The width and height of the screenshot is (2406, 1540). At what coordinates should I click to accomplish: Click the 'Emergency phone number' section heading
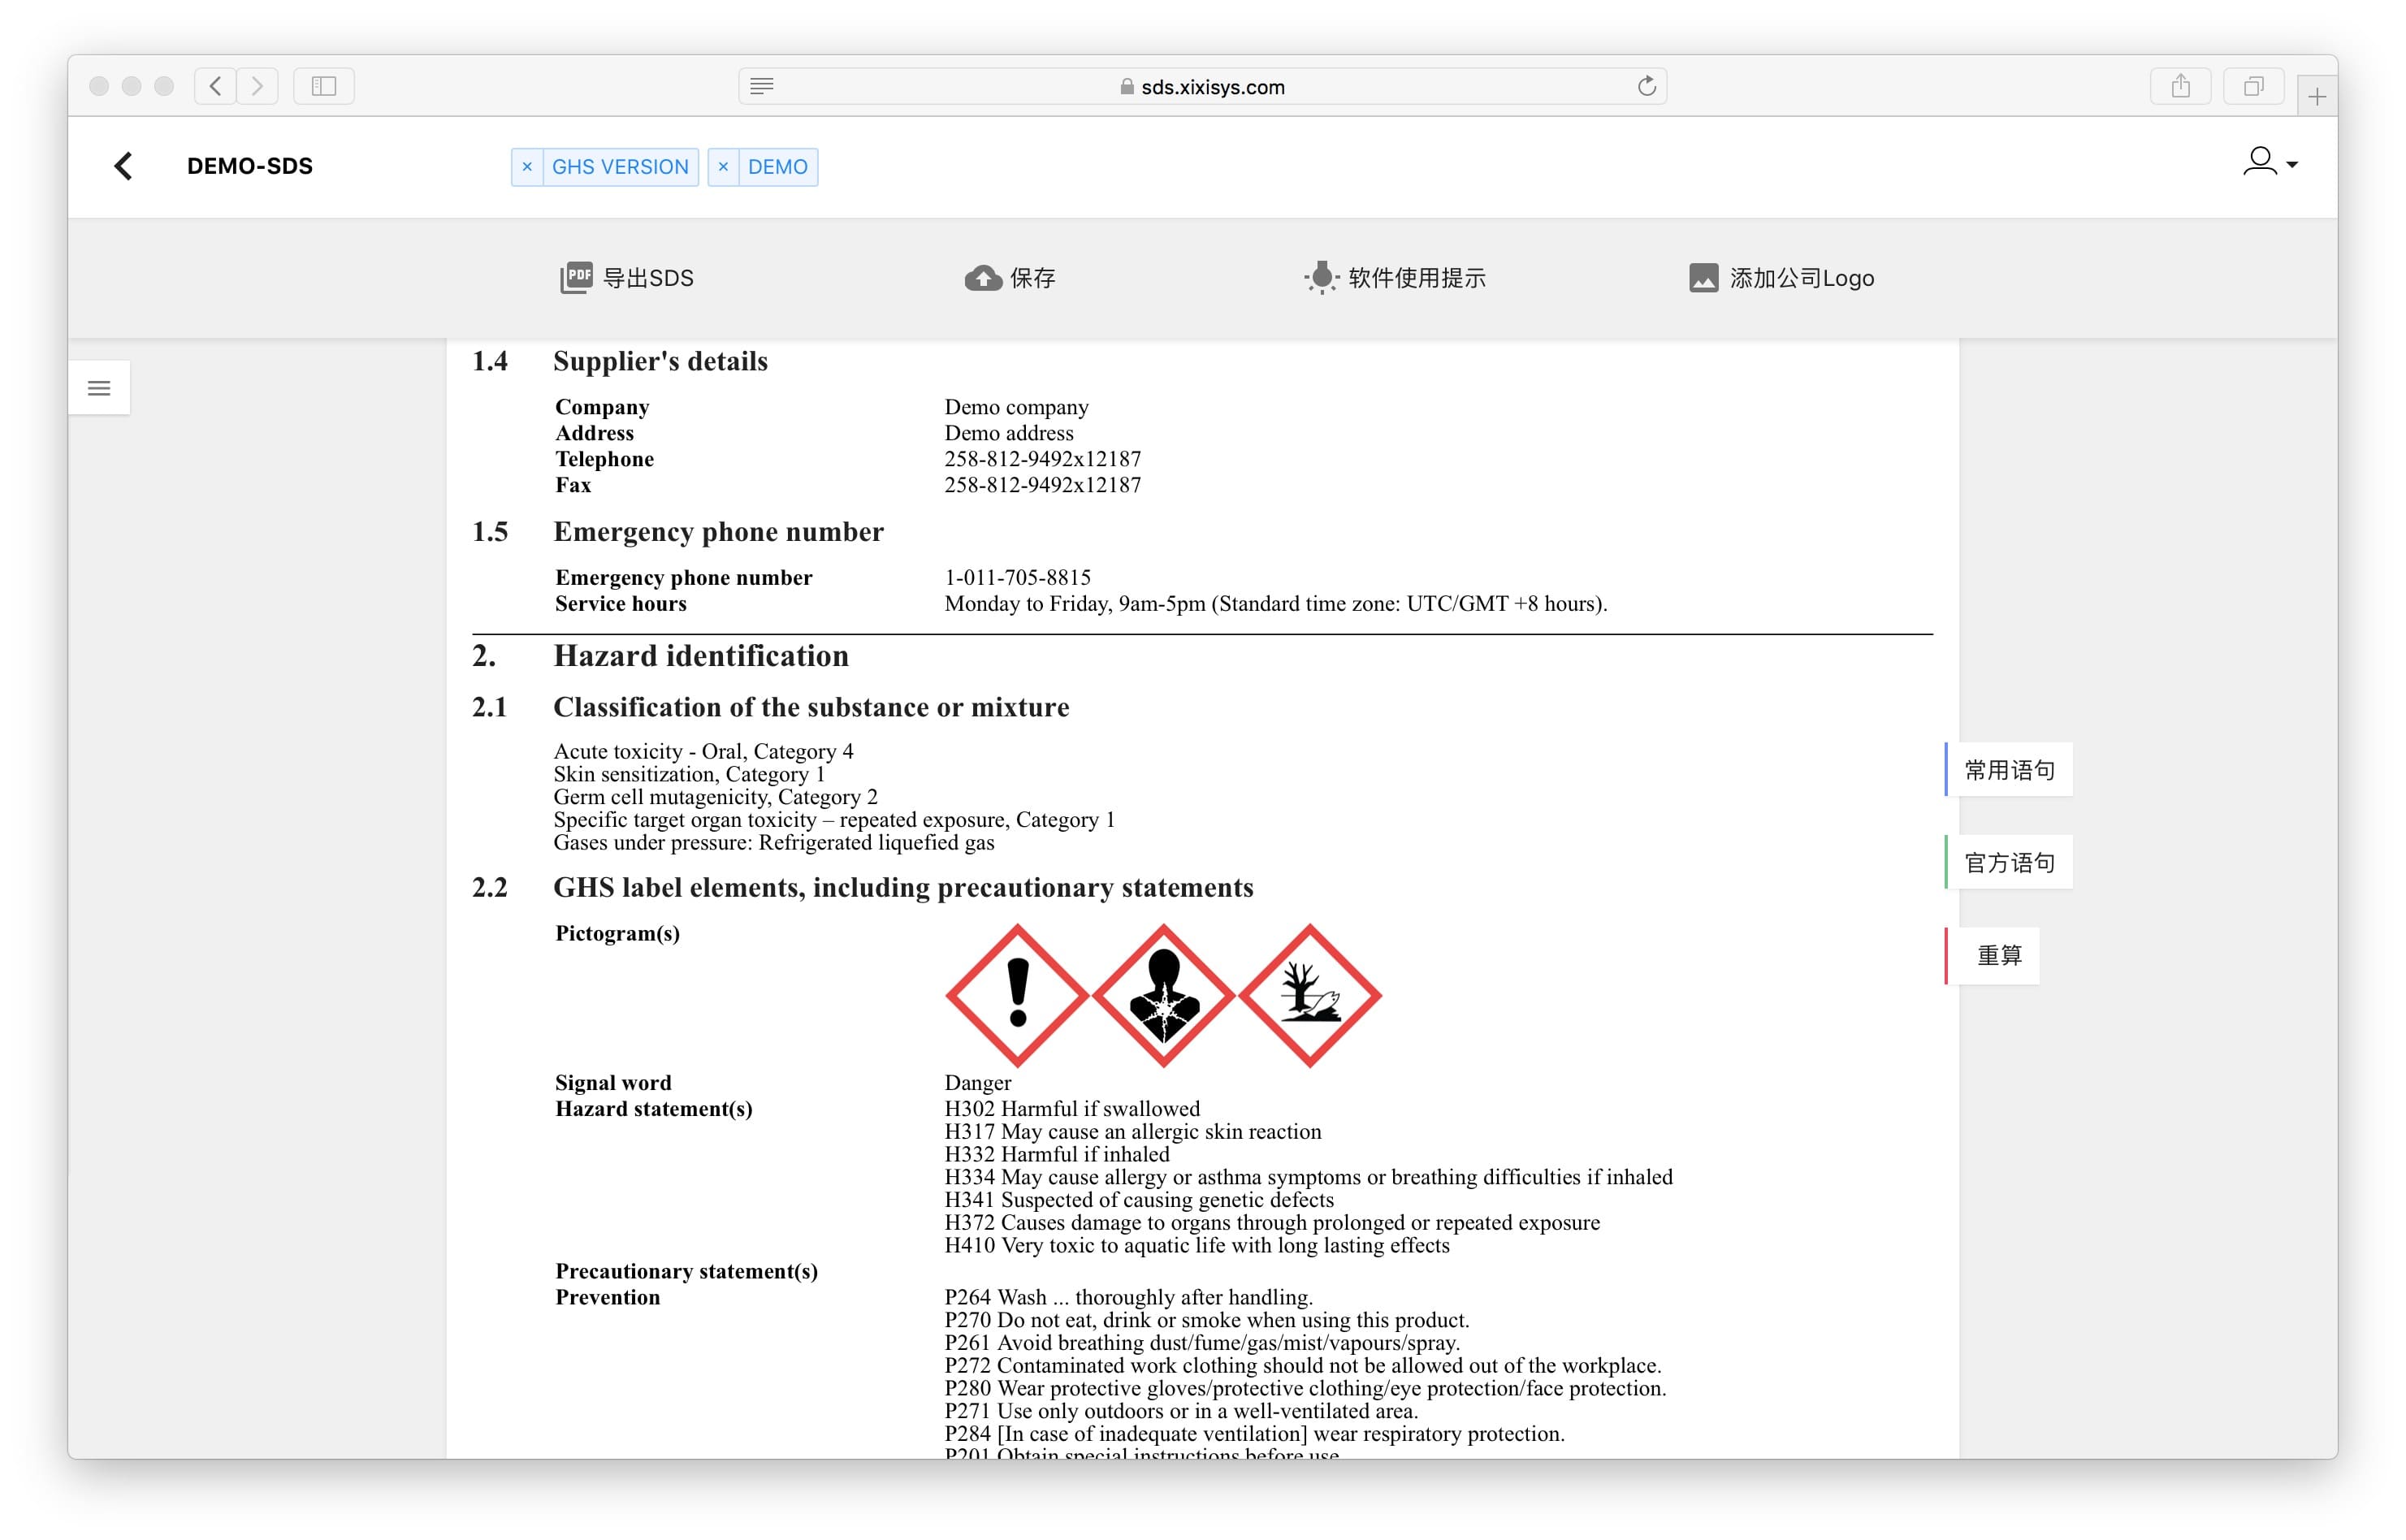(x=718, y=532)
